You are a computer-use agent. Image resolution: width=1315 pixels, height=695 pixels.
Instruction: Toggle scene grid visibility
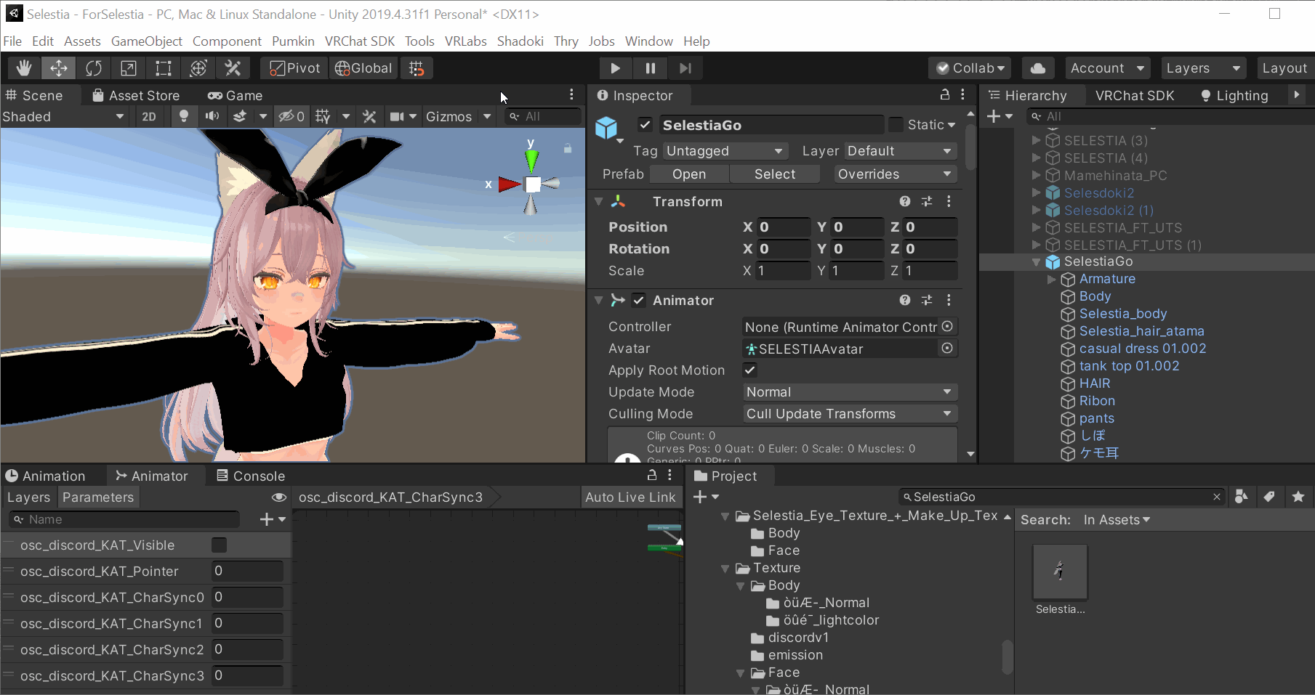323,116
